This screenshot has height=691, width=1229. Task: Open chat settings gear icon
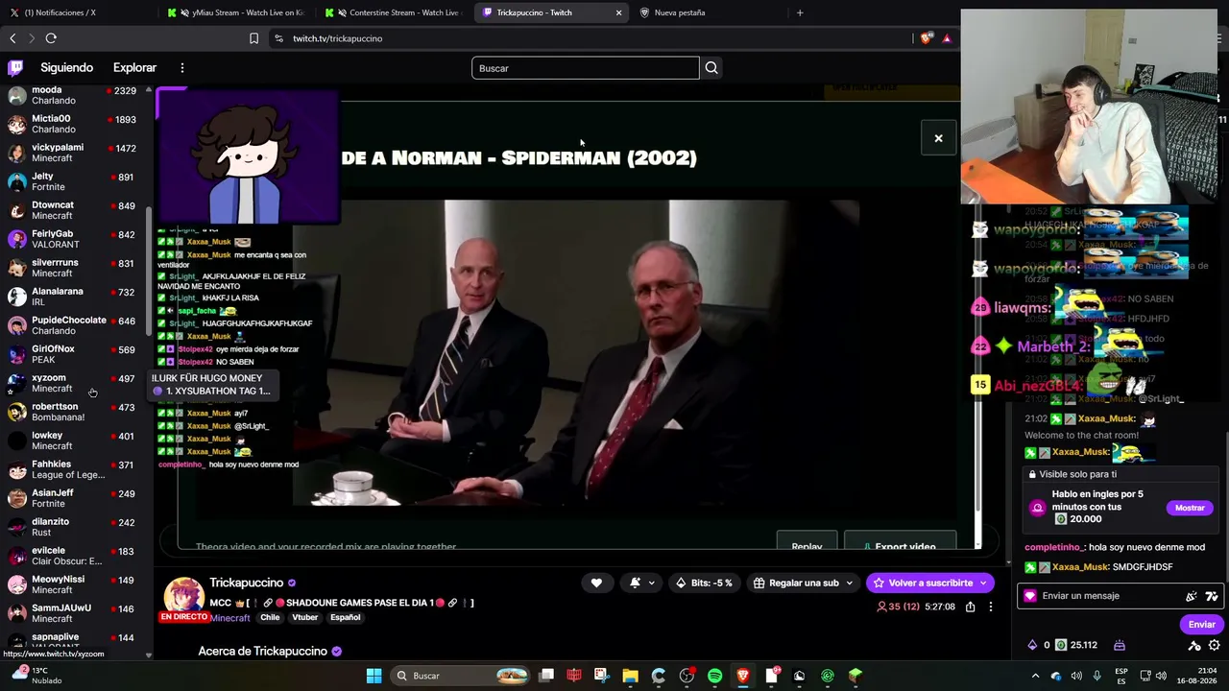tap(1215, 645)
